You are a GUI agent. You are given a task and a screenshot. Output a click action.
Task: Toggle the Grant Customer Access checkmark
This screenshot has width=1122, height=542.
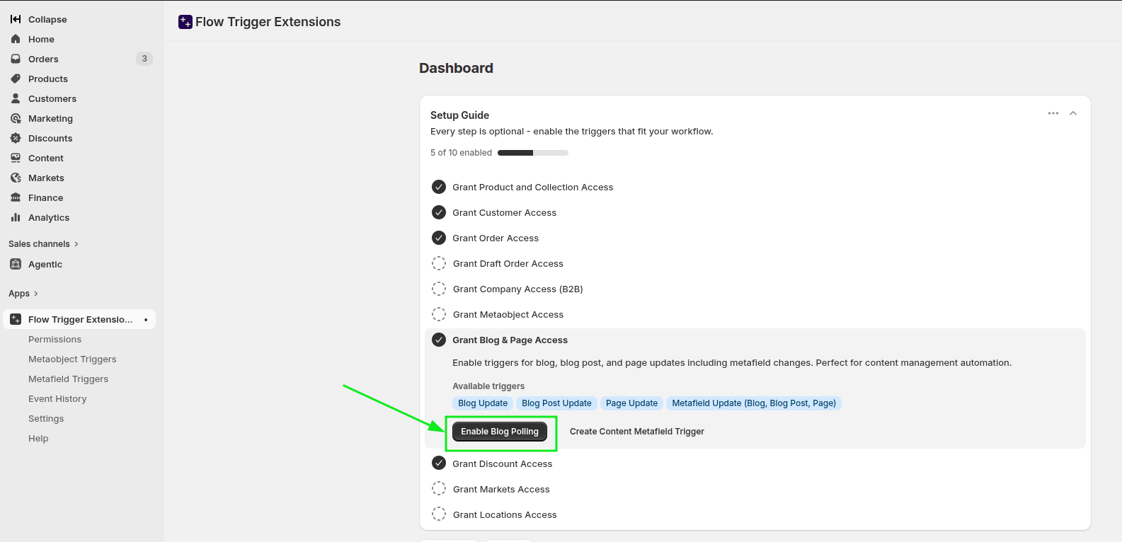(439, 212)
